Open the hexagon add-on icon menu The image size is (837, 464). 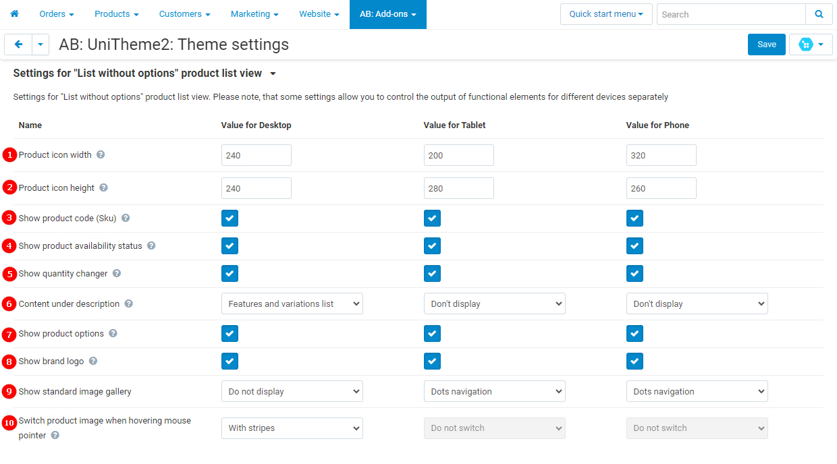(x=810, y=45)
